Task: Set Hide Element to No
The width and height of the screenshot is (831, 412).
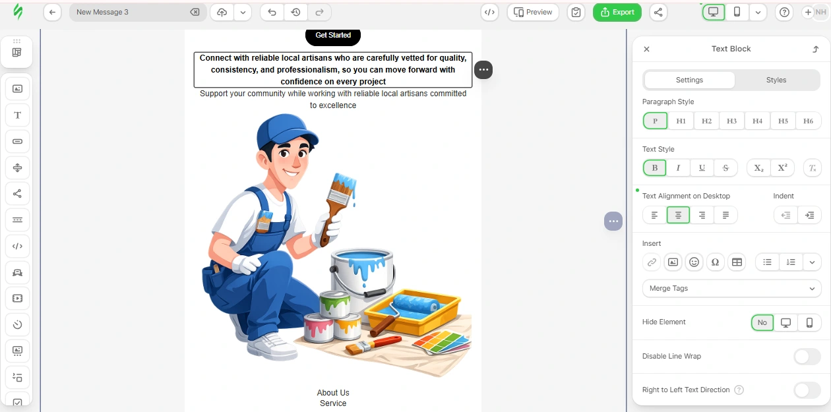Action: tap(762, 322)
